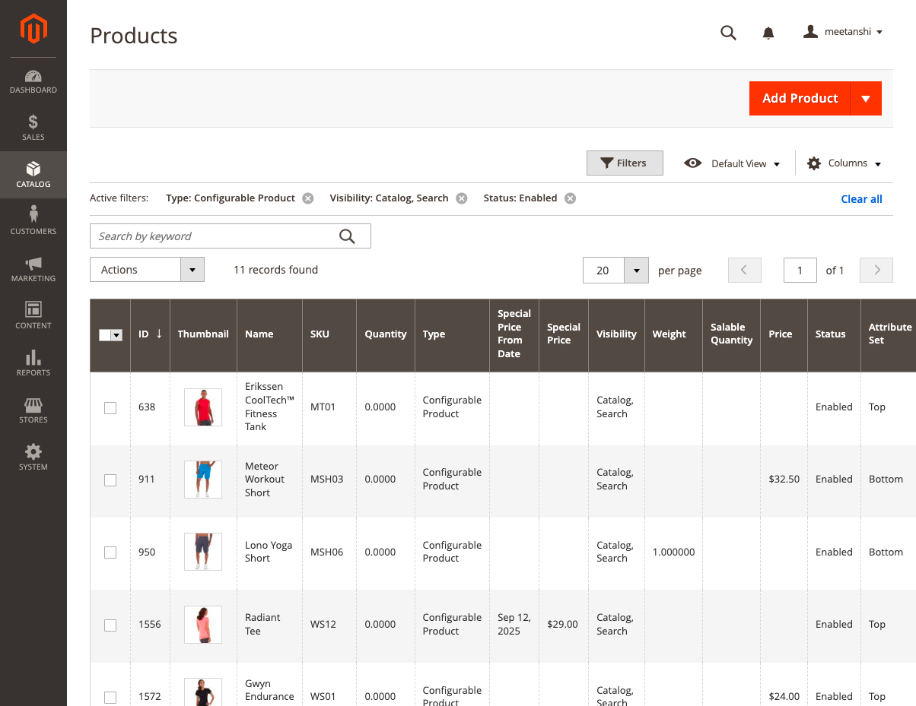Image resolution: width=916 pixels, height=706 pixels.
Task: Click the product name Meteor Workout Short
Action: tap(265, 480)
